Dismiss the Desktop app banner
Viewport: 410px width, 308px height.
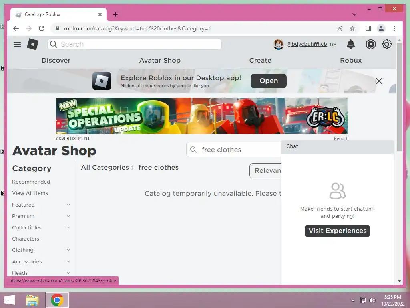coord(379,81)
